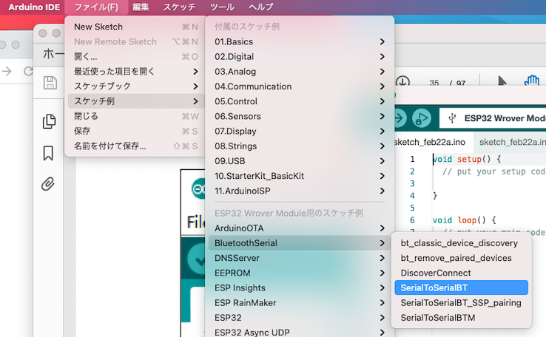Select bt_remove_paired_devices example

462,258
